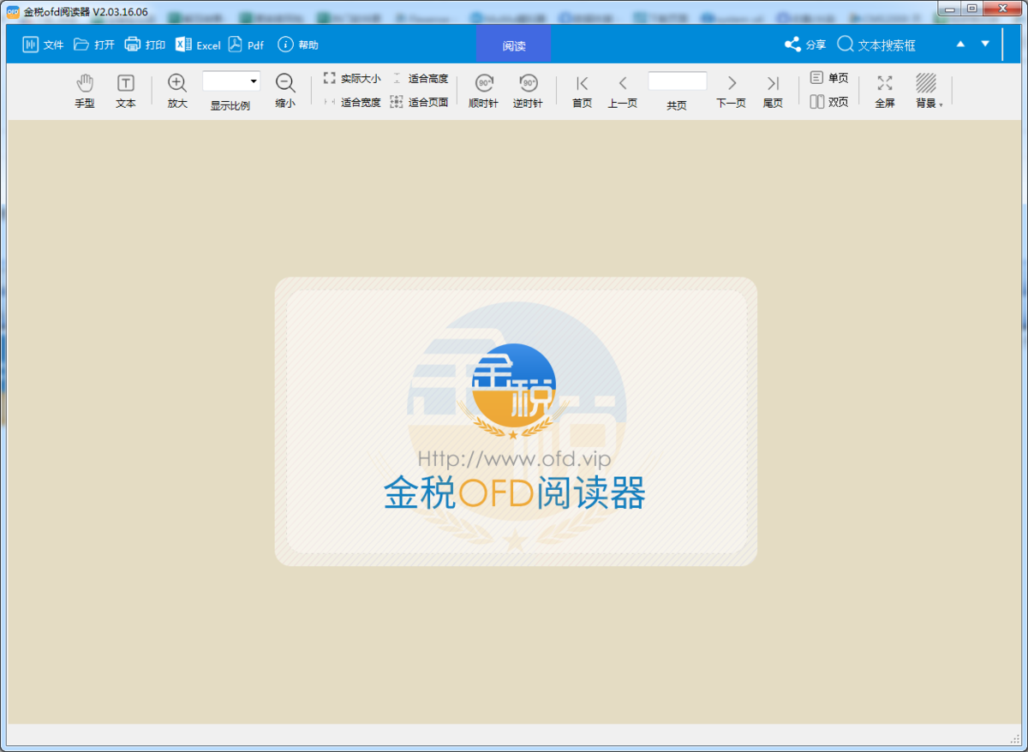This screenshot has width=1028, height=752.
Task: Rotate the page counterclockwise (逆时针)
Action: pos(528,89)
